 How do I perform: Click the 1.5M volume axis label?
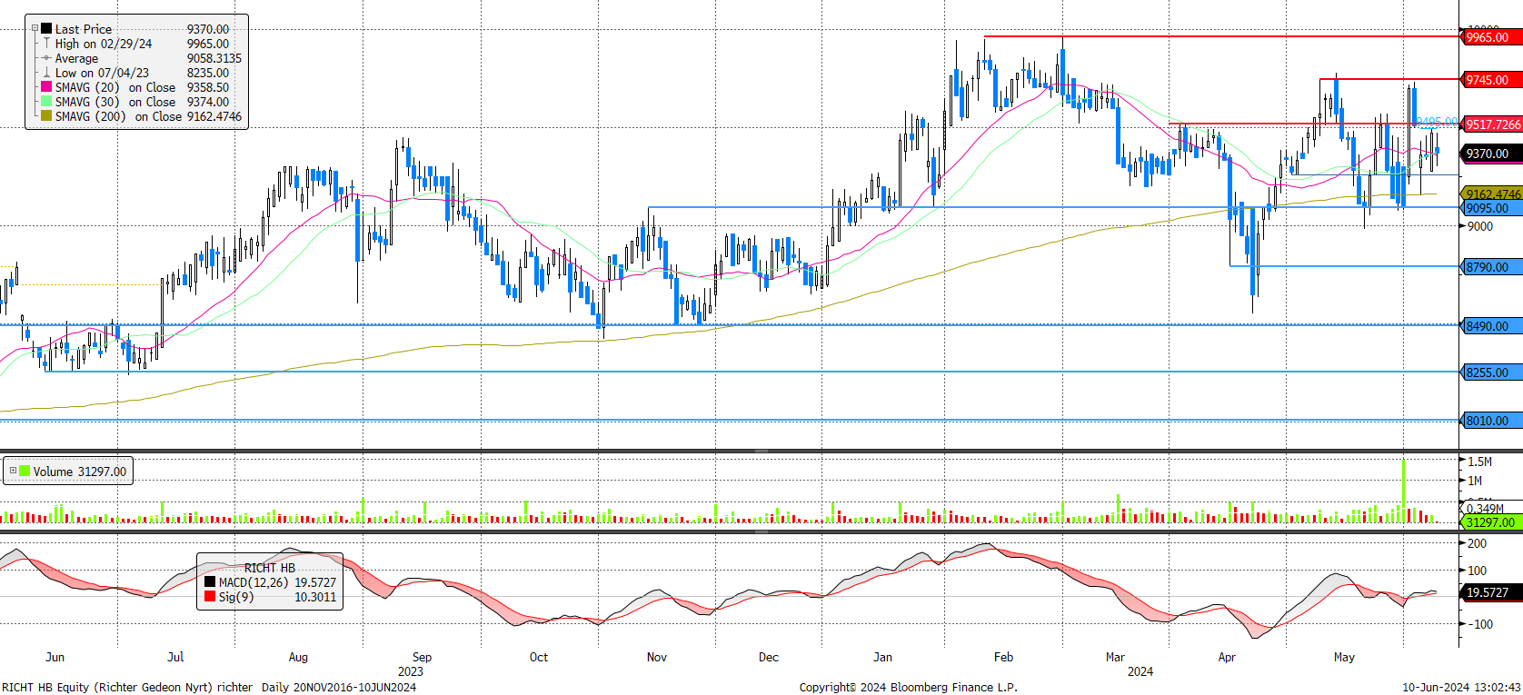pos(1480,462)
